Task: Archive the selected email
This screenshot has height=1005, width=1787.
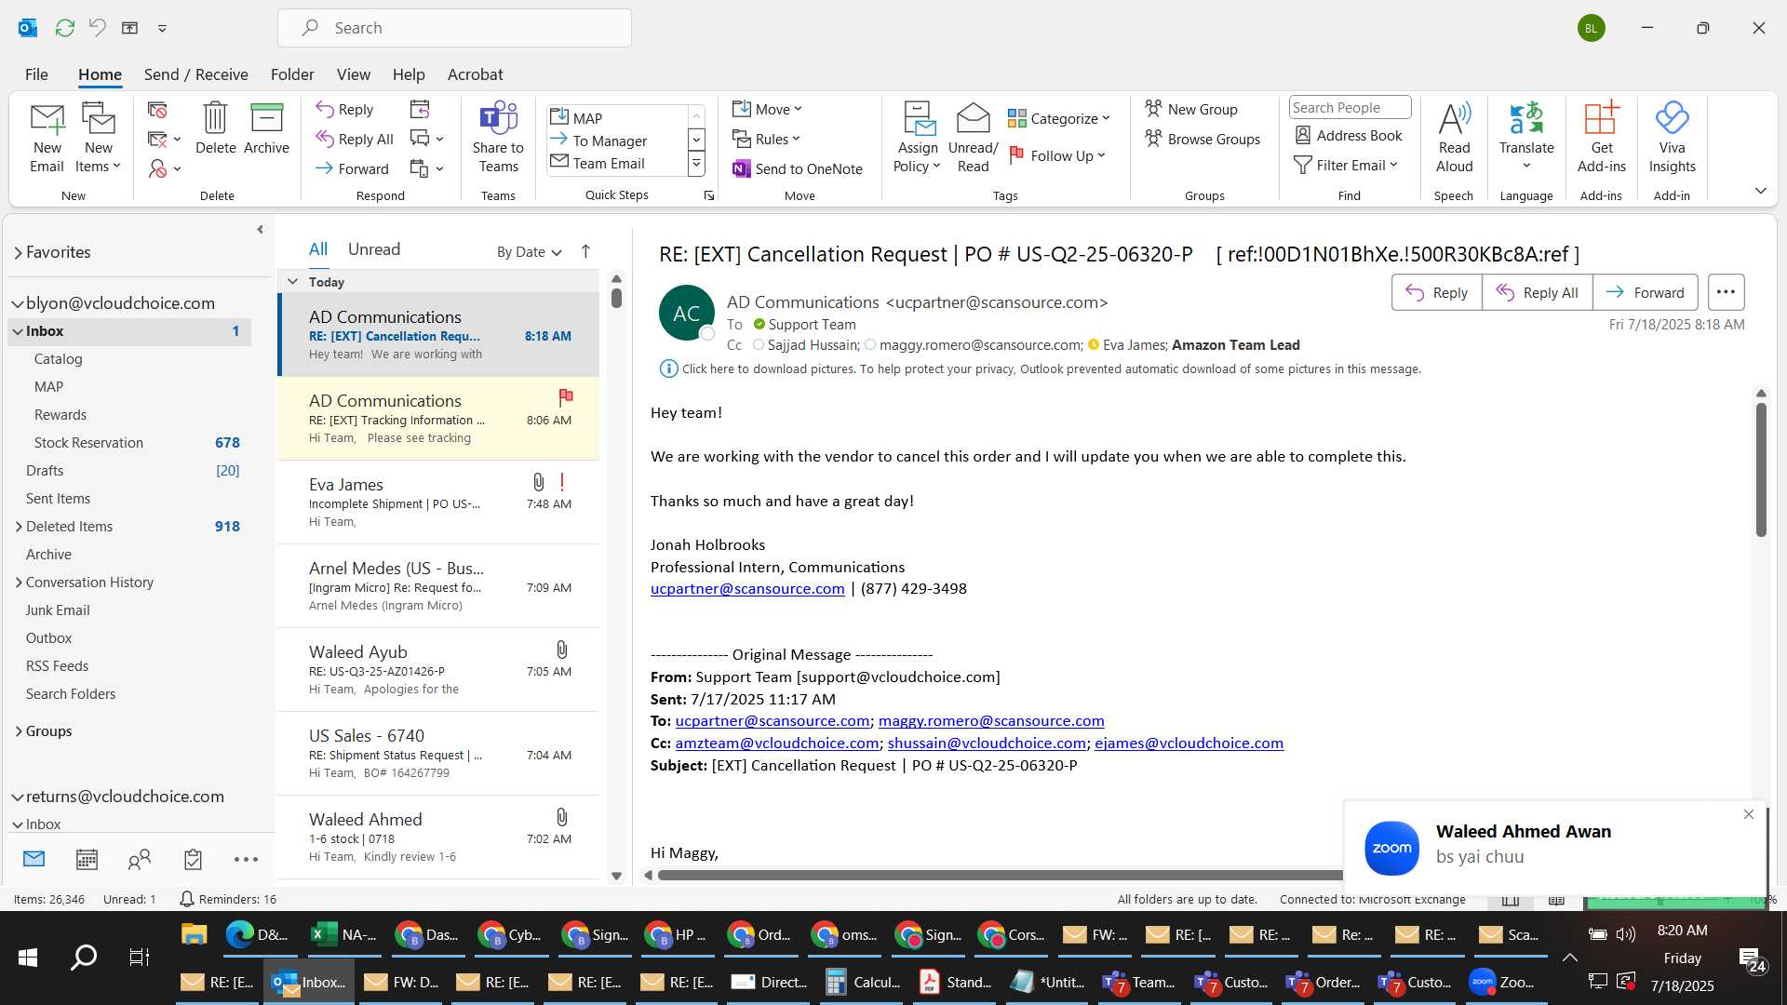Action: tap(266, 129)
